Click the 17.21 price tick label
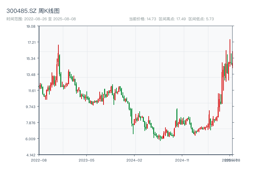Viewport: 258px width, 193px height. click(x=31, y=42)
